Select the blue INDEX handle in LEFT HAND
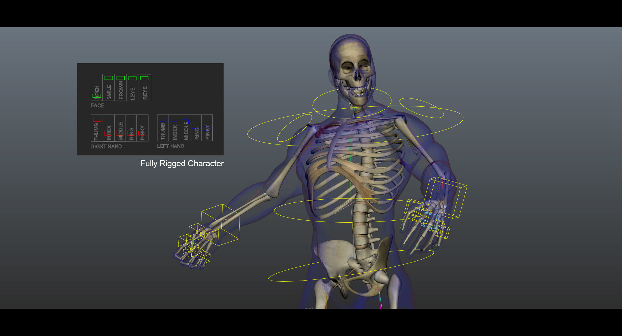 tap(174, 119)
